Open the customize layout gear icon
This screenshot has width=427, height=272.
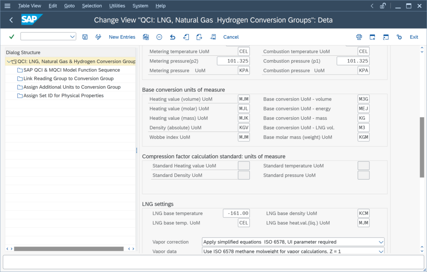point(399,37)
